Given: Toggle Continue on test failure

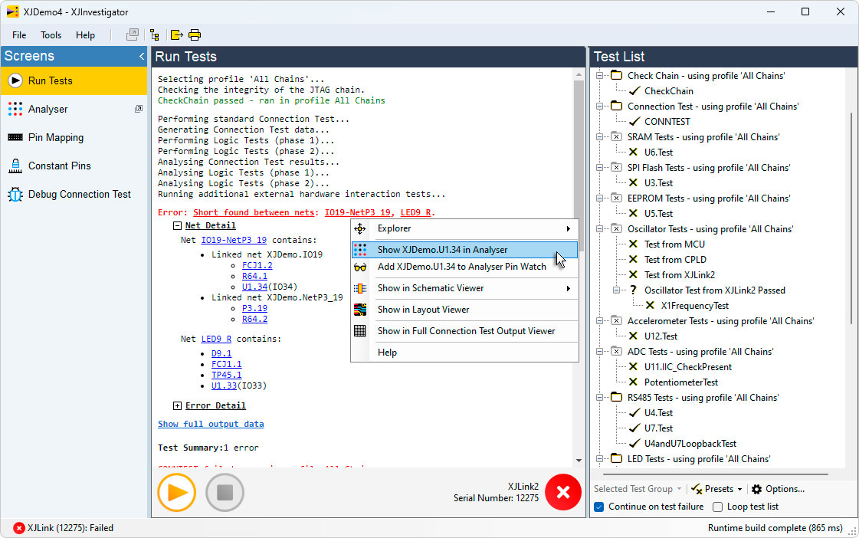Looking at the screenshot, I should (598, 507).
